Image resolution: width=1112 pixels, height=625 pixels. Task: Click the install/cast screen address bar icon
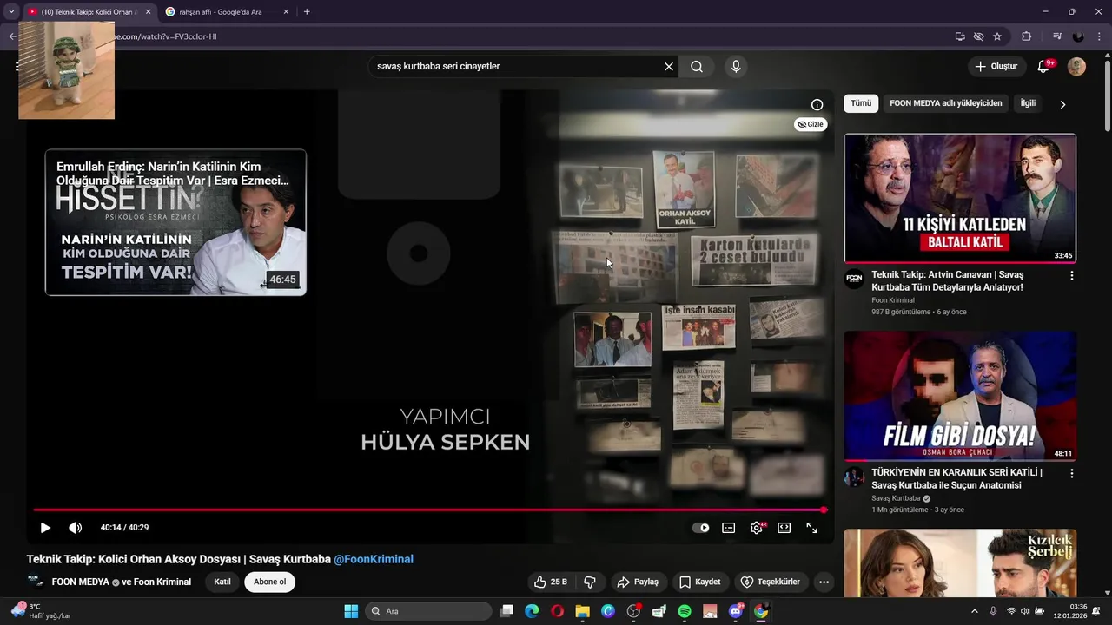[960, 36]
